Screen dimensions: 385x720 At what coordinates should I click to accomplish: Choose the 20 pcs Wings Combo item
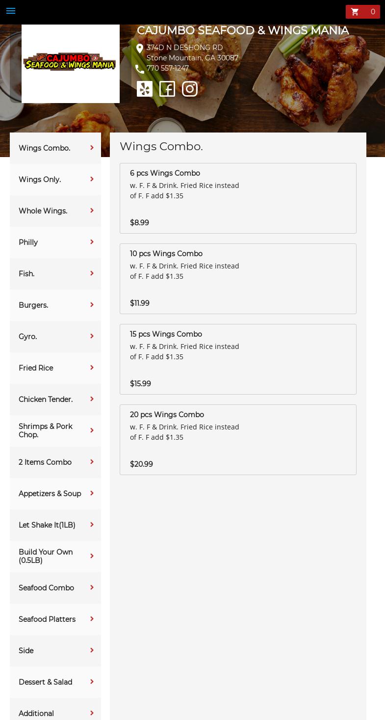pyautogui.click(x=238, y=440)
